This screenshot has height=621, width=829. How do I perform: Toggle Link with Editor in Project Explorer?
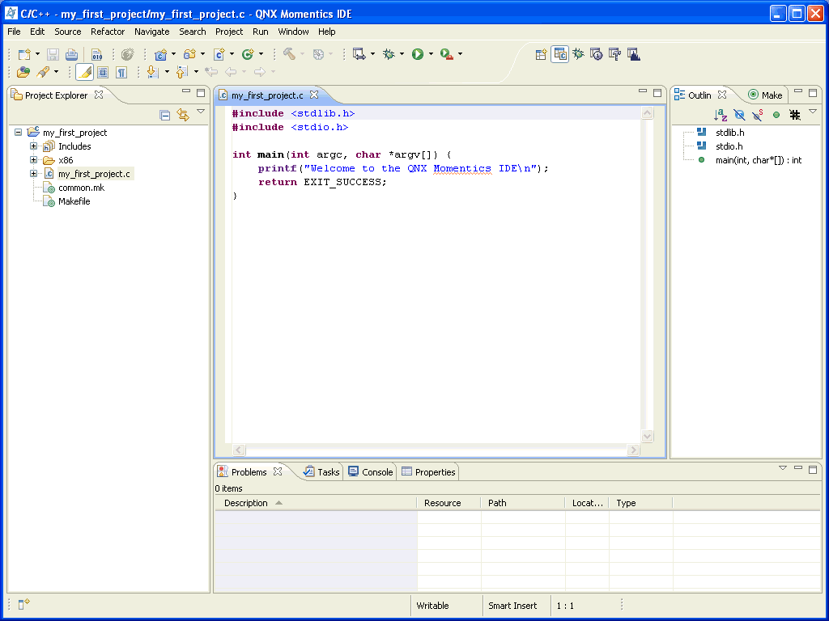pos(183,115)
